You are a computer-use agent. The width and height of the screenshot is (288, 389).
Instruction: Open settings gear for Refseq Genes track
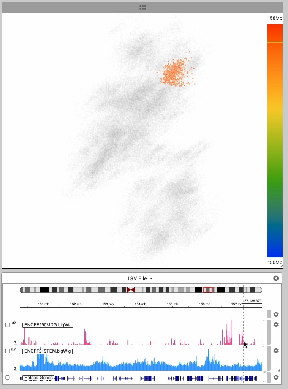coord(276,378)
